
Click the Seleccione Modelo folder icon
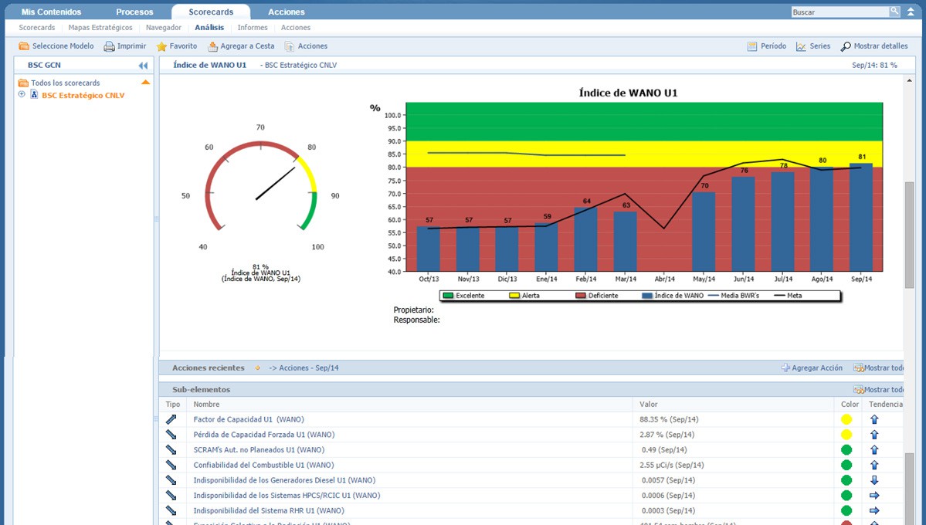coord(24,46)
